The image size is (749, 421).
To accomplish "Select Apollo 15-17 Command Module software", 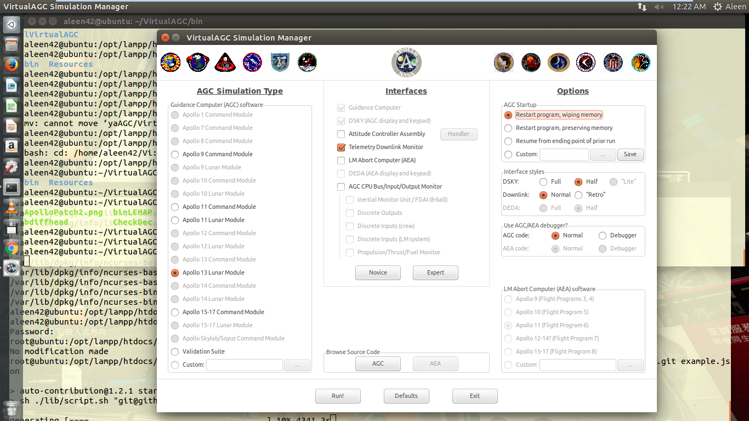I will [x=218, y=312].
